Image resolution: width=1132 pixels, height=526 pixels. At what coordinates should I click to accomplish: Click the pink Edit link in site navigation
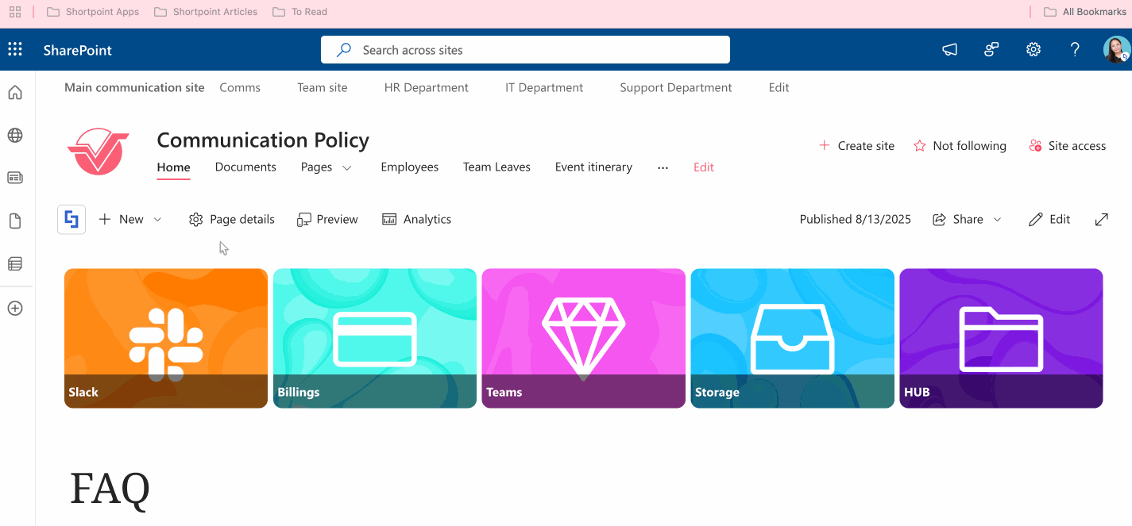tap(704, 167)
